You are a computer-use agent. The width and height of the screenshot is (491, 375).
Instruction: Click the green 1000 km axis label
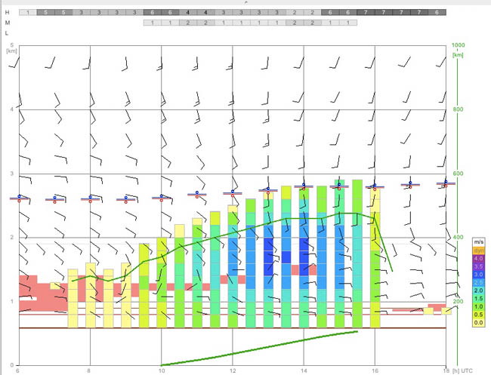[x=458, y=45]
